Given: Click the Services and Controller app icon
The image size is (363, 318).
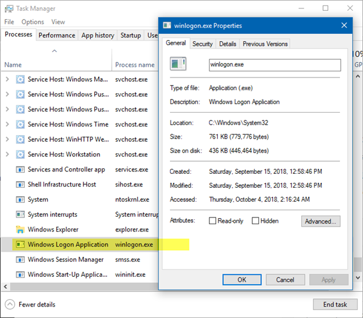Looking at the screenshot, I should tap(21, 170).
